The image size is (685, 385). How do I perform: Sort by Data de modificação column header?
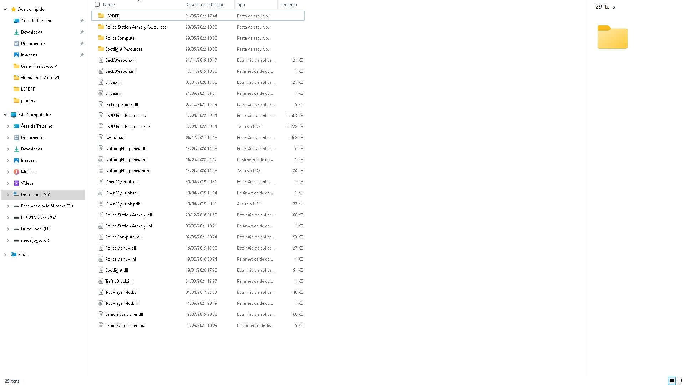click(x=205, y=5)
